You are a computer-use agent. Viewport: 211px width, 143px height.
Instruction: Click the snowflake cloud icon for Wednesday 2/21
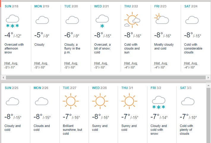coord(102,21)
